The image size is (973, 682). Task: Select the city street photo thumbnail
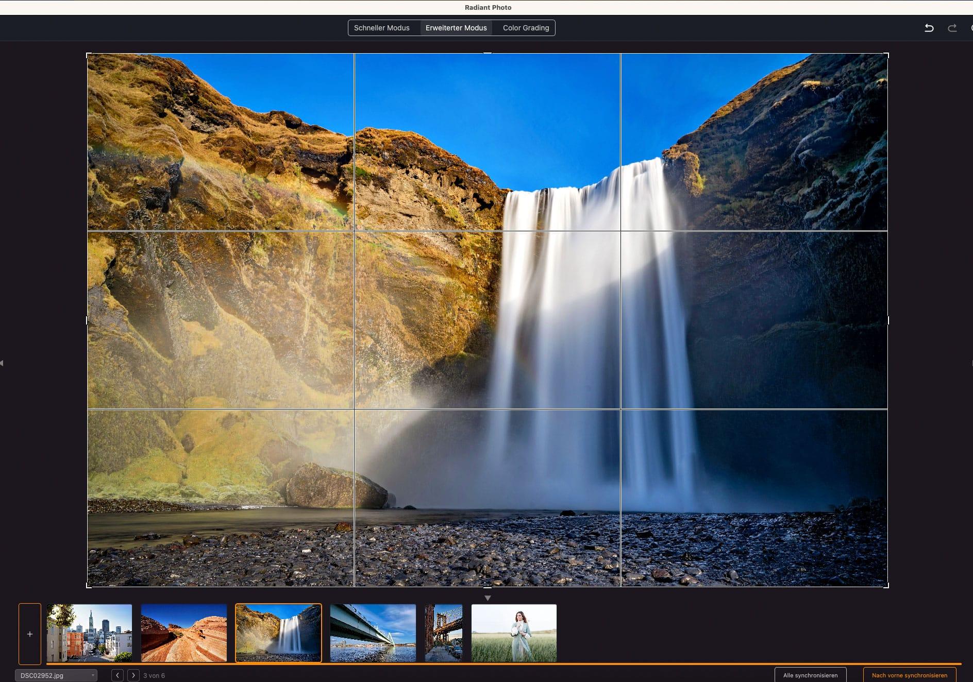pos(89,633)
